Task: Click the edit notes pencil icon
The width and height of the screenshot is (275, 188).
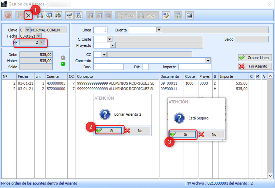Action: 166,16
